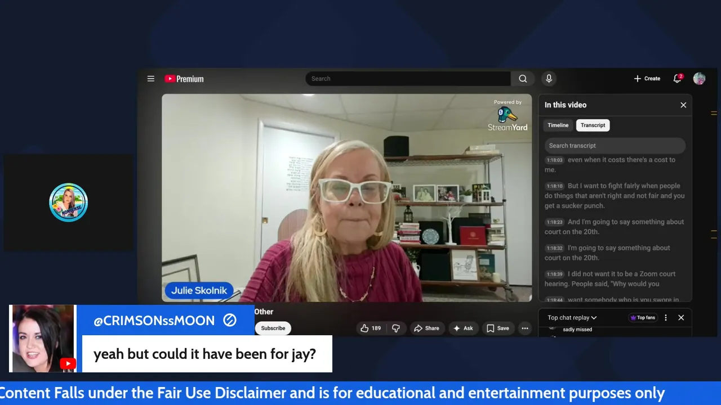Open more actions ellipsis under video

click(x=525, y=328)
